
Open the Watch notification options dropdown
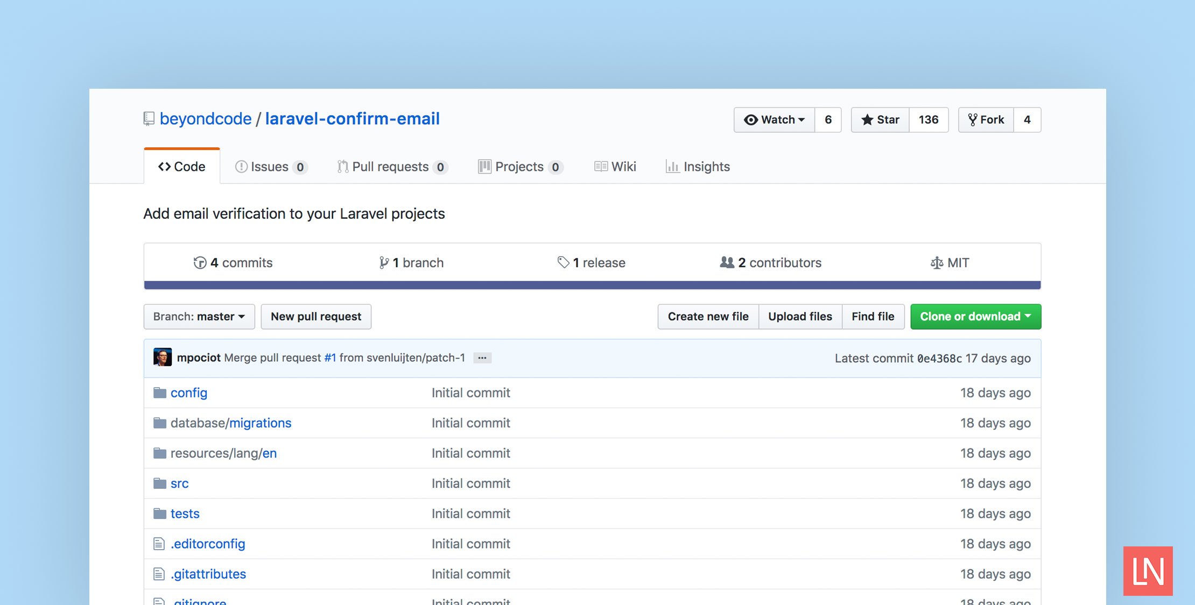(x=802, y=119)
